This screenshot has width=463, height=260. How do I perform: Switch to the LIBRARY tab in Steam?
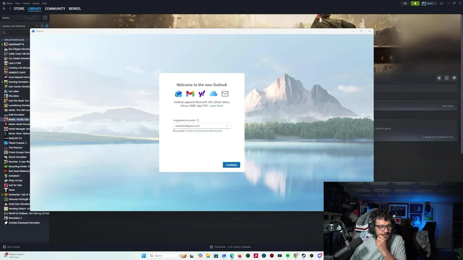(x=35, y=9)
